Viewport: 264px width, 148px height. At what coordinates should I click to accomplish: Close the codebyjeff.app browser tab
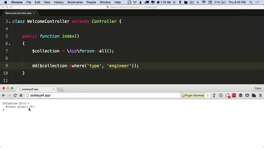click(54, 89)
